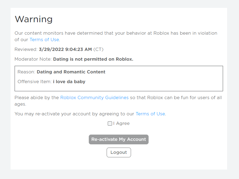This screenshot has width=239, height=179.
Task: Open the Roblox Community Guidelines link
Action: pos(94,97)
